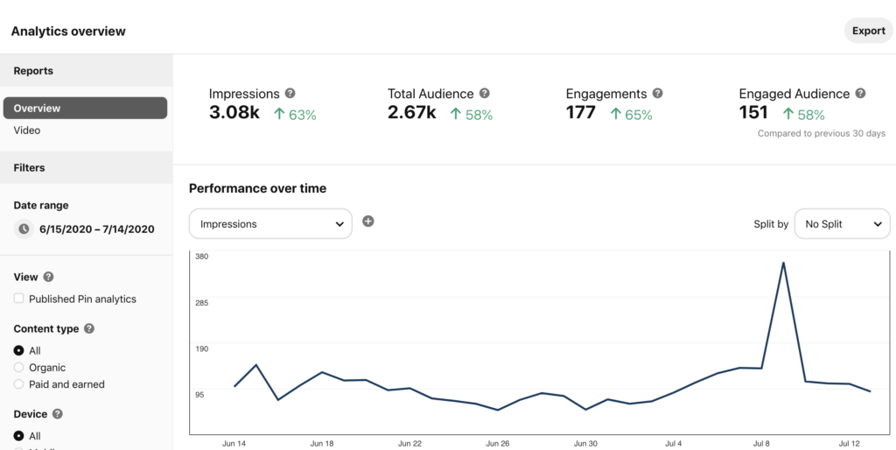This screenshot has height=450, width=896.
Task: Click help icon next to Impressions metric
Action: coord(290,94)
